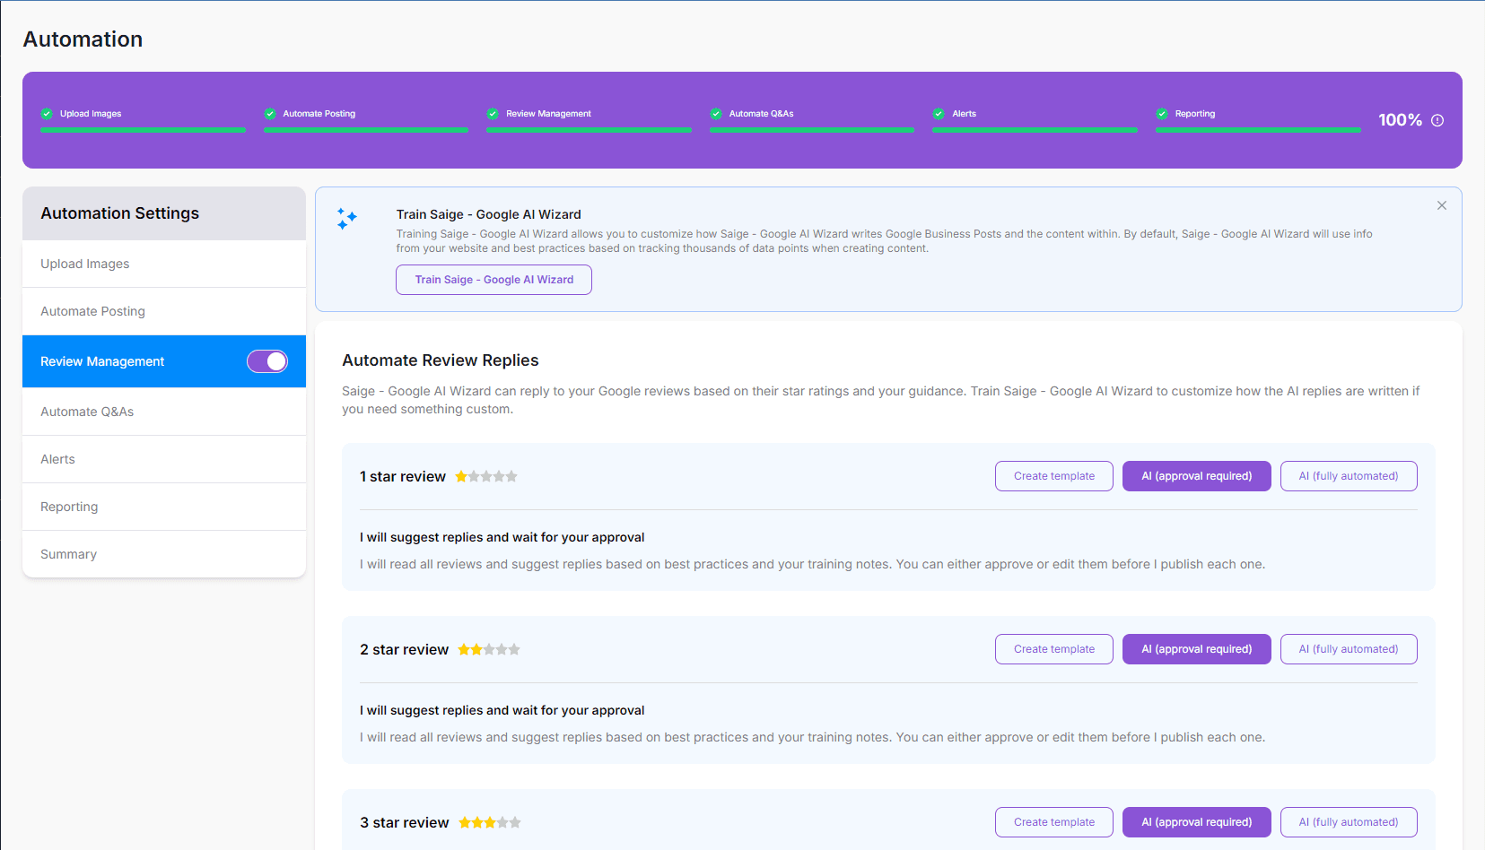Screen dimensions: 1485x850
Task: Click the '1 star review' label
Action: pos(403,476)
